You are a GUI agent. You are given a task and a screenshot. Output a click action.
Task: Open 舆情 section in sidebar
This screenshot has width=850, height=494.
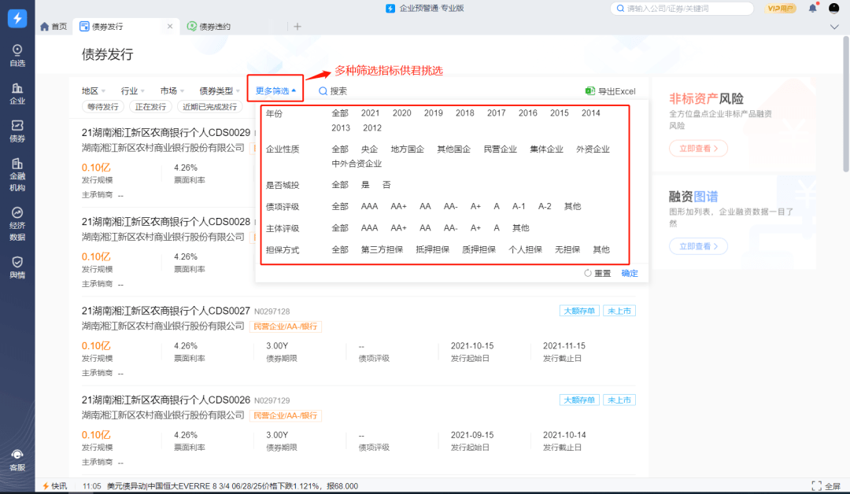pyautogui.click(x=17, y=267)
